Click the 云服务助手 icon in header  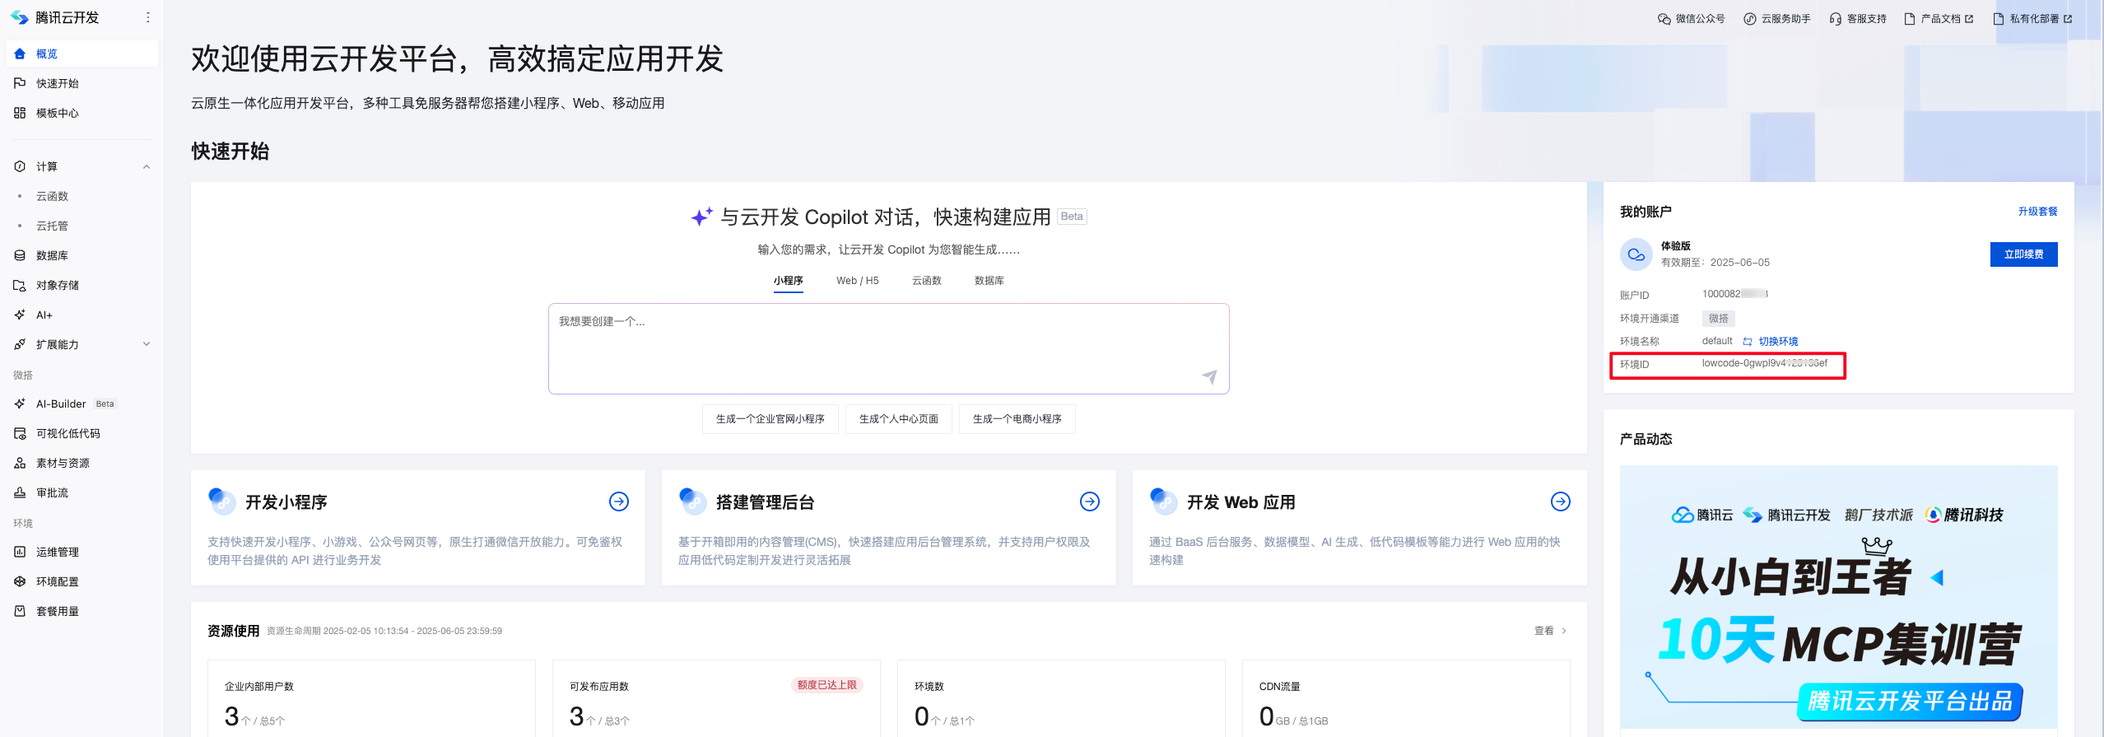1750,19
